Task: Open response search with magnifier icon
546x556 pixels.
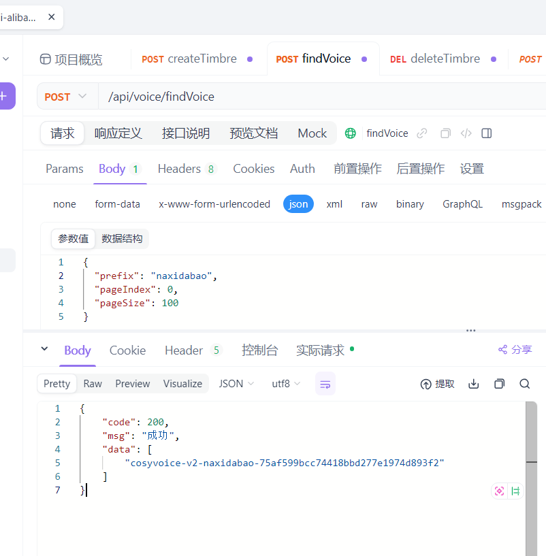Action: point(524,384)
